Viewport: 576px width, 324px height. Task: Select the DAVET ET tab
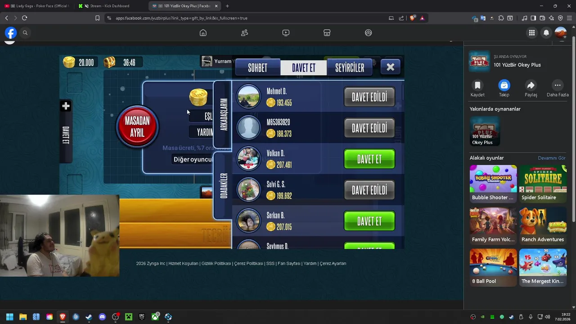pyautogui.click(x=304, y=67)
